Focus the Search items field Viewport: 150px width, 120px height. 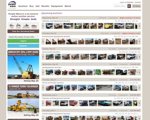120,6
